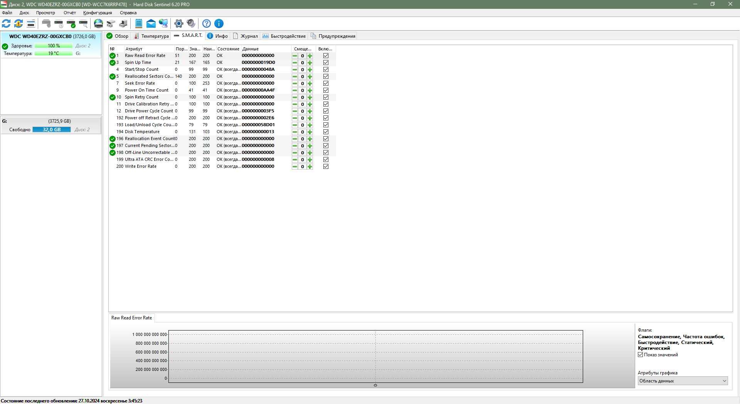Click the blue refresh arrows toolbar icon
This screenshot has width=740, height=404.
coord(6,23)
